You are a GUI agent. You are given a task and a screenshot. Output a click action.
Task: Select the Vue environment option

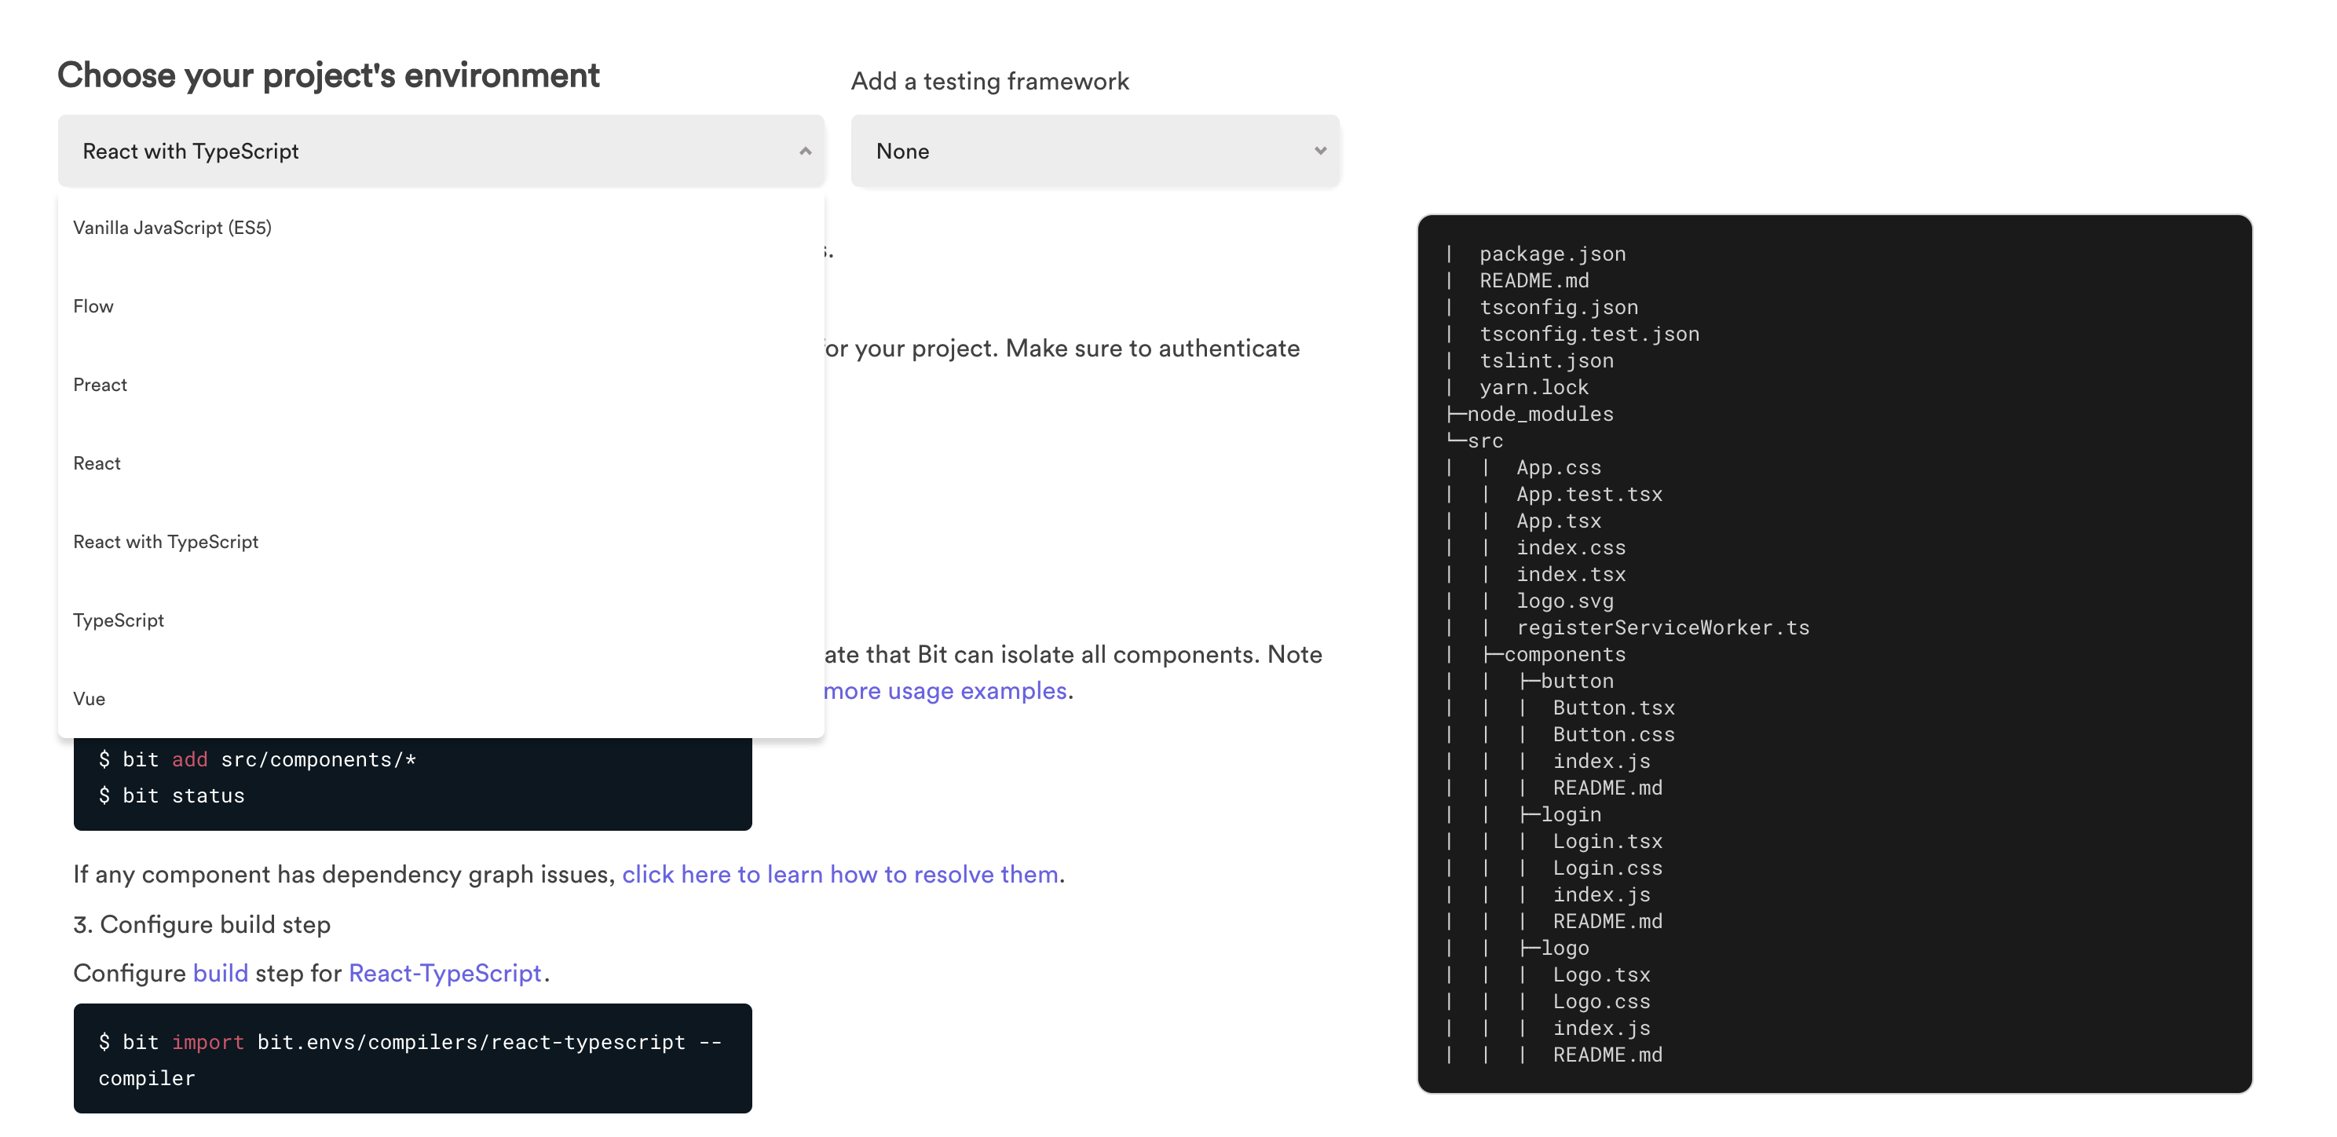[x=441, y=699]
